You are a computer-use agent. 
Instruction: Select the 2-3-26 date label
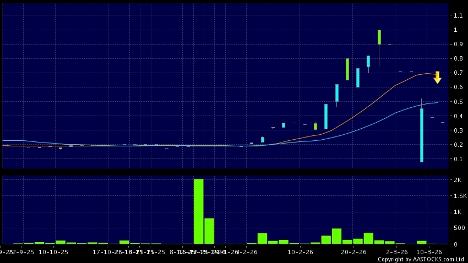pos(396,252)
